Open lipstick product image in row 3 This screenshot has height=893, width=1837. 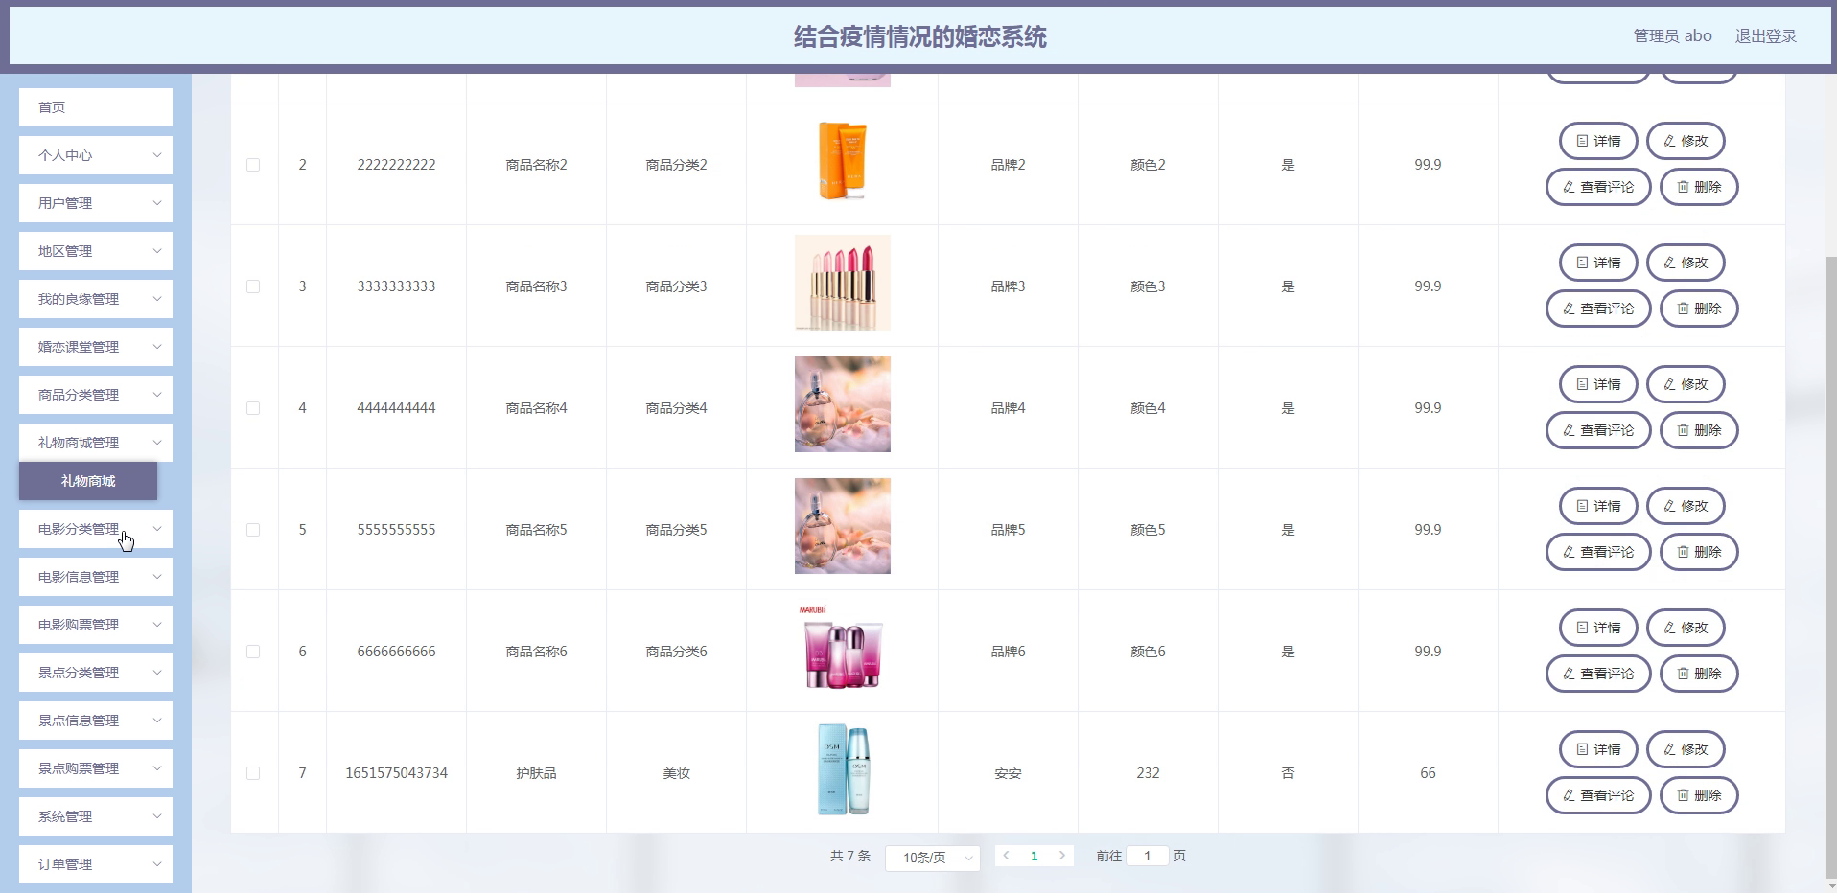click(x=843, y=283)
